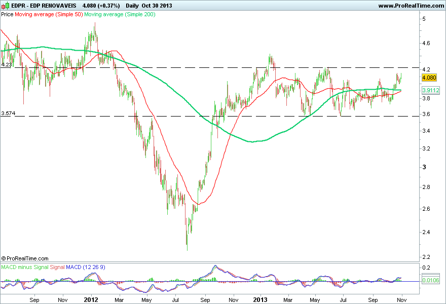The height and width of the screenshot is (304, 446).
Task: Click the 3.574 support level label
Action: (x=8, y=113)
